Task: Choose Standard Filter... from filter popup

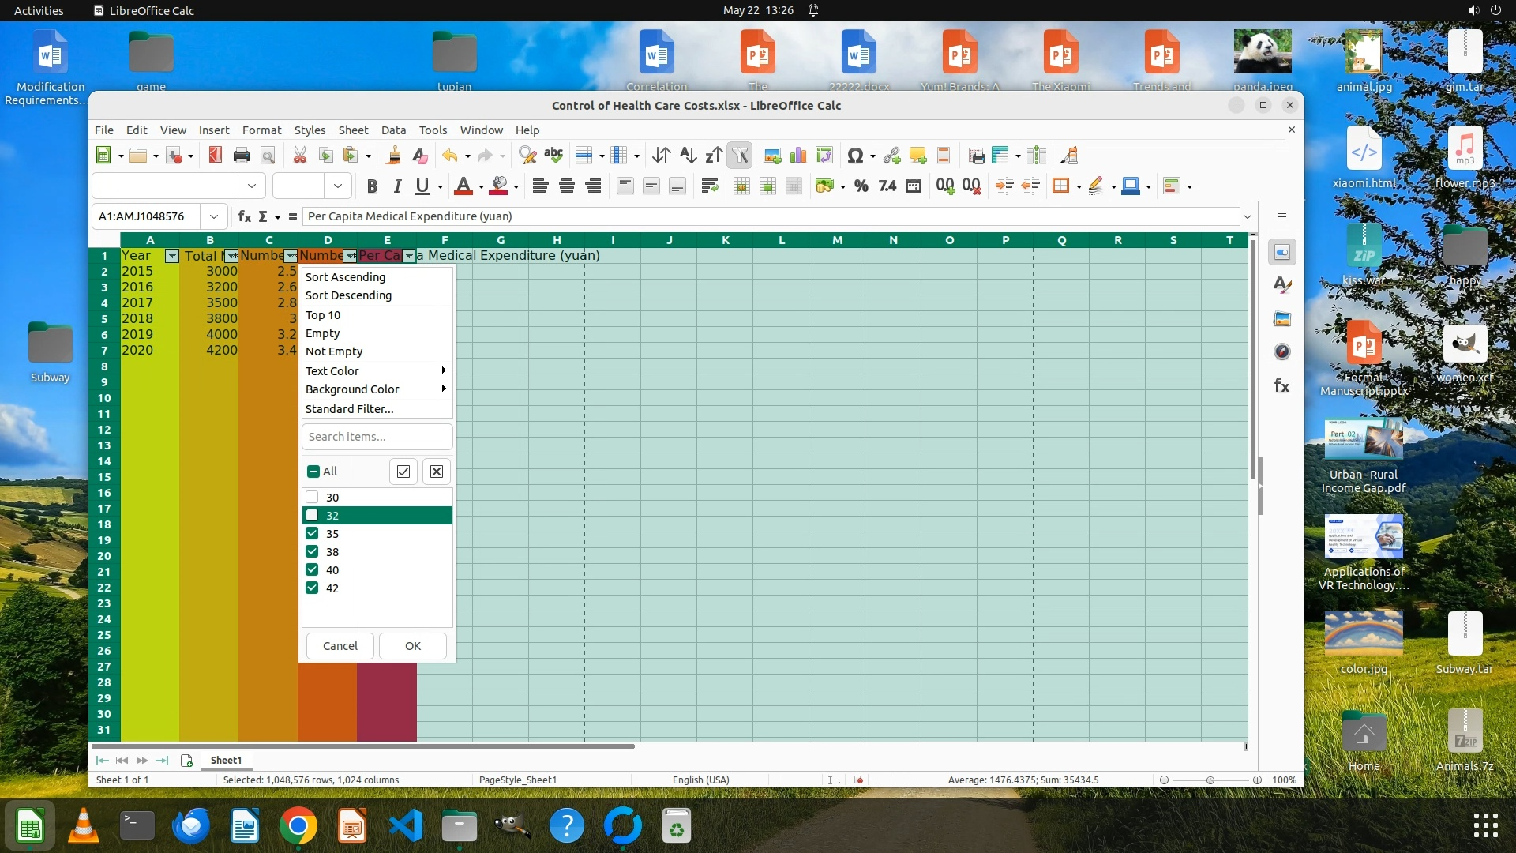Action: [349, 409]
